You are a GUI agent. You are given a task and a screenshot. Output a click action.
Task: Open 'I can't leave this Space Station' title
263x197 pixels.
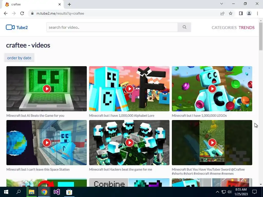click(38, 169)
